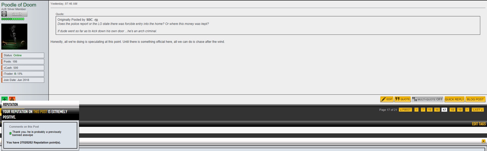Jump to page 18 of the thread

point(452,110)
